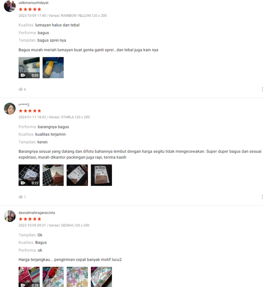Open the last floral sheet photo thumbnail

click(101, 277)
